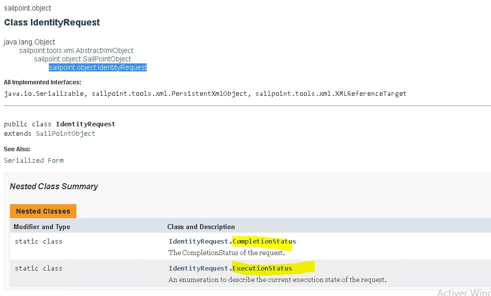The width and height of the screenshot is (491, 296).
Task: Open the sailpoint.tools.xml.AbstractXmlObject link
Action: [x=76, y=50]
